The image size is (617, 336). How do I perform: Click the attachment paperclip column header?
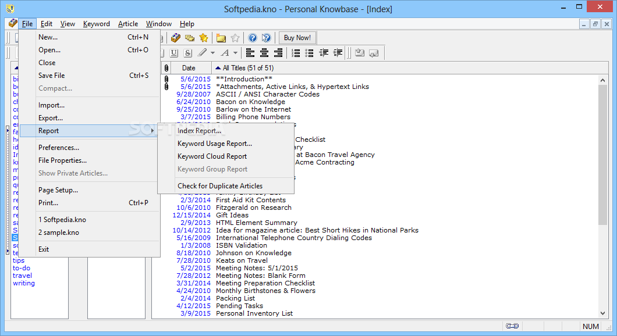(x=166, y=68)
